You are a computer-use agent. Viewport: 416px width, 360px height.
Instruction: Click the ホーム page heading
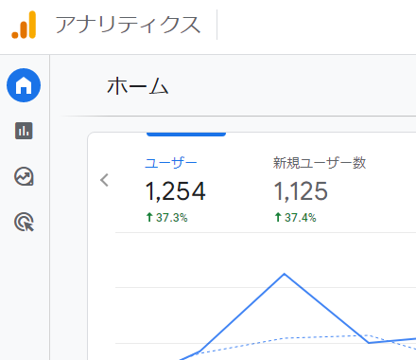(x=138, y=86)
